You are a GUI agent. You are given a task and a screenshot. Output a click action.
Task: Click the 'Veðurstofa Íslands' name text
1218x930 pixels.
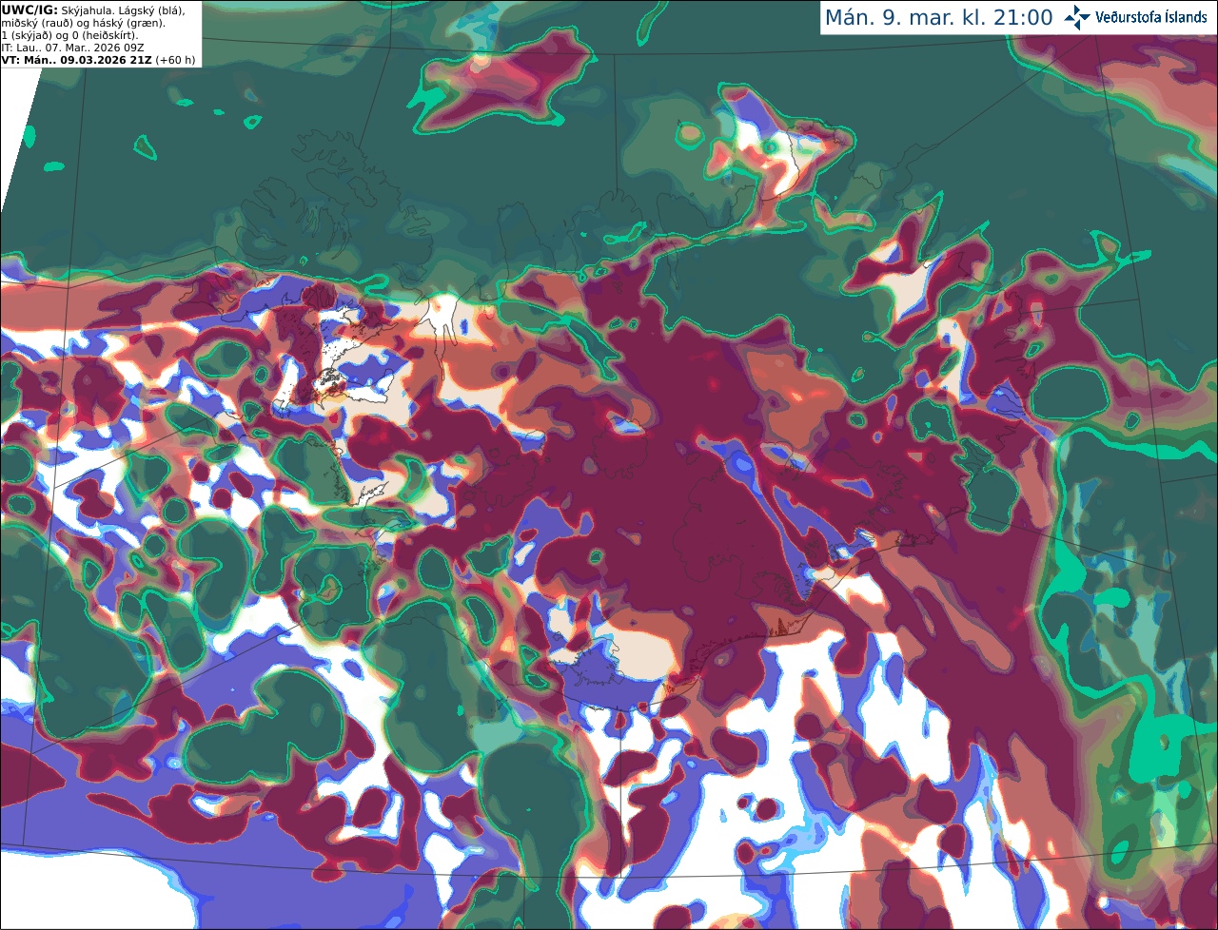[x=1151, y=17]
